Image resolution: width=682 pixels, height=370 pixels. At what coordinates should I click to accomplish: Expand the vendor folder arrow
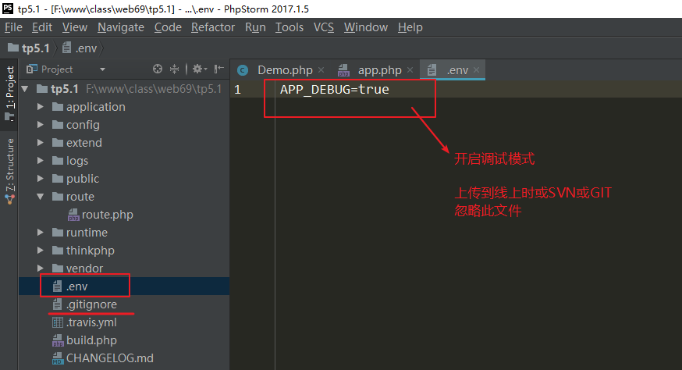(41, 269)
